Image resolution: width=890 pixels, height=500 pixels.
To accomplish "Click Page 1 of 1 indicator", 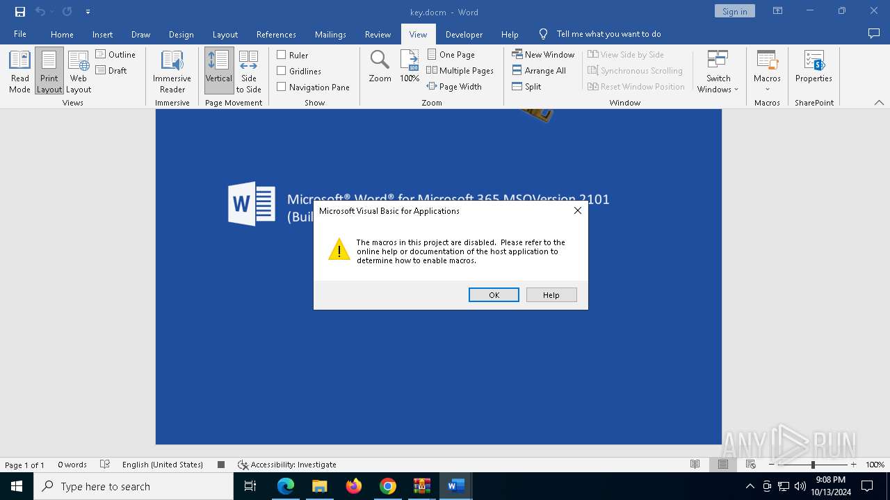I will click(24, 465).
